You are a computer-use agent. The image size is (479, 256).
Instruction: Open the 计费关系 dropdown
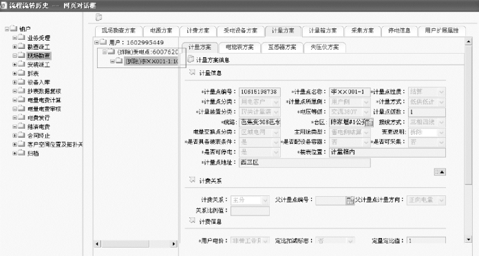tap(265, 200)
